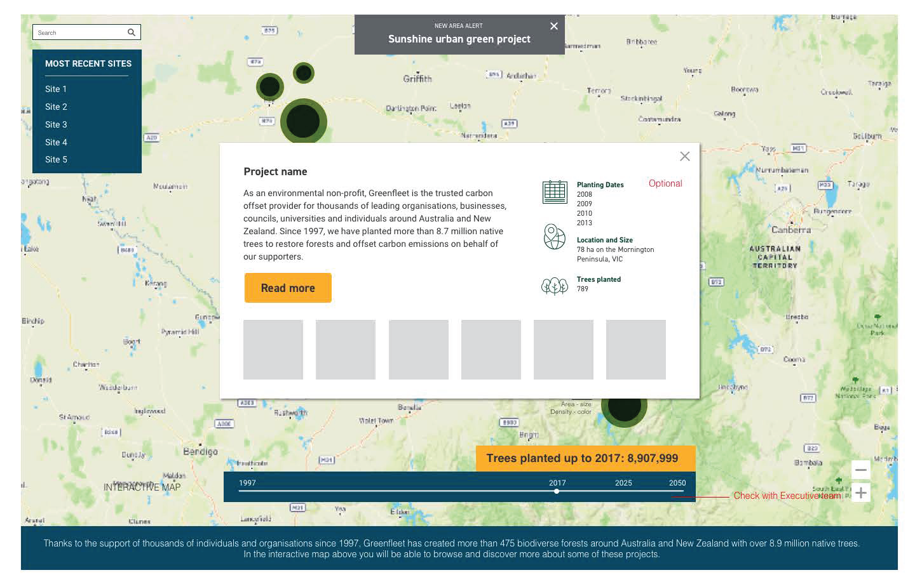Click planting year 2008

coord(585,194)
